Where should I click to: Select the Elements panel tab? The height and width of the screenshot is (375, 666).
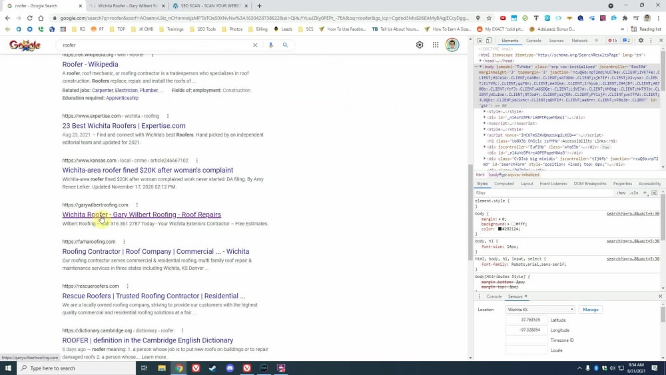(509, 41)
